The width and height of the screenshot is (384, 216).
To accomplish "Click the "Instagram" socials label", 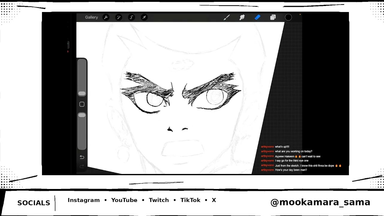I will pos(84,200).
